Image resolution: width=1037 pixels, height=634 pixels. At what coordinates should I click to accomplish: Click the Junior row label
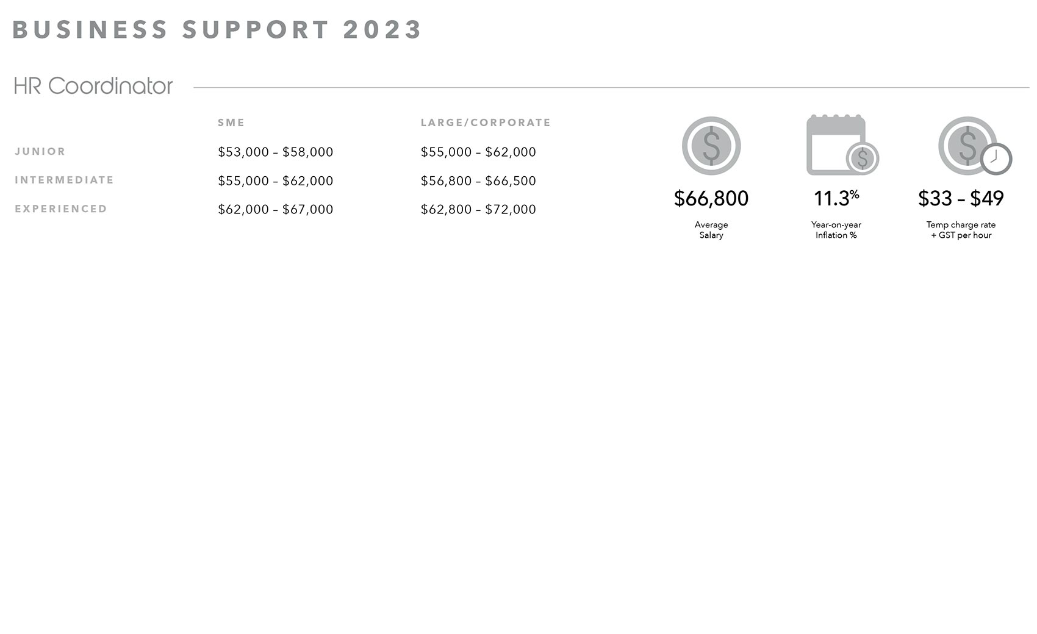[40, 151]
